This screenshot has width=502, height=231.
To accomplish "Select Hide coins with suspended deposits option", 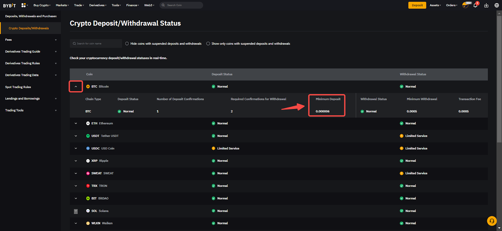I will tap(127, 44).
